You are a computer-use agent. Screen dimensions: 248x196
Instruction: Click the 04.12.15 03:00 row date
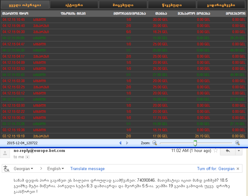point(14,105)
